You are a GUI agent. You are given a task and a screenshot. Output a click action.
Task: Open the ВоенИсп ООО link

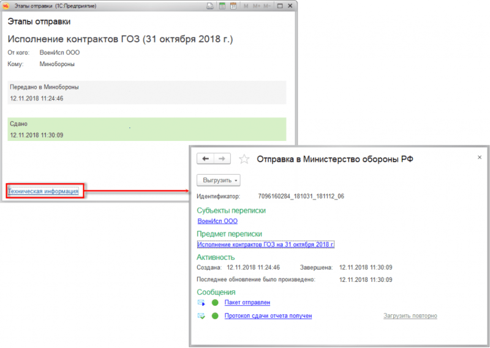pyautogui.click(x=217, y=221)
